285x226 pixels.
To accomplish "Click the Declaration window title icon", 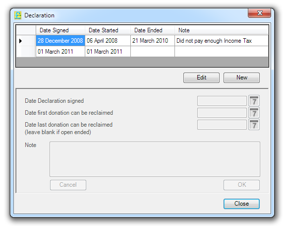I will (18, 15).
